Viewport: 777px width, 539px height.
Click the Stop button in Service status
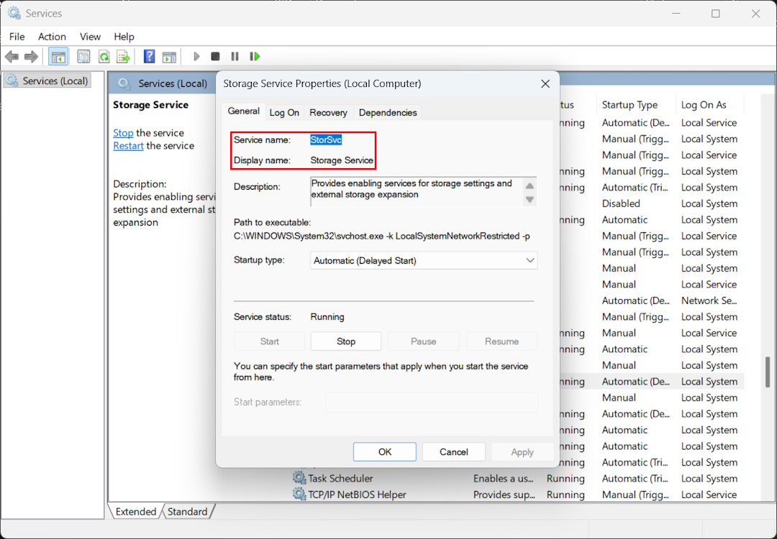point(346,341)
